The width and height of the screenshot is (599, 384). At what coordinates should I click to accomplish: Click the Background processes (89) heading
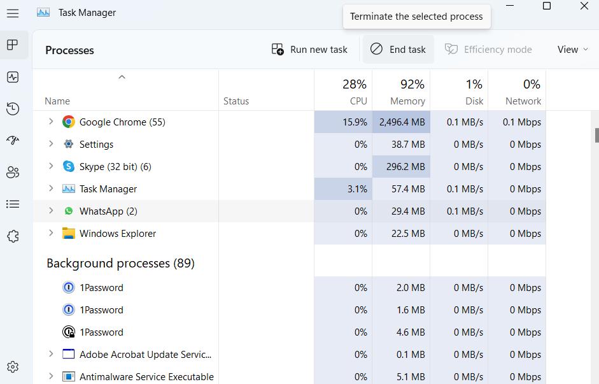pyautogui.click(x=121, y=263)
